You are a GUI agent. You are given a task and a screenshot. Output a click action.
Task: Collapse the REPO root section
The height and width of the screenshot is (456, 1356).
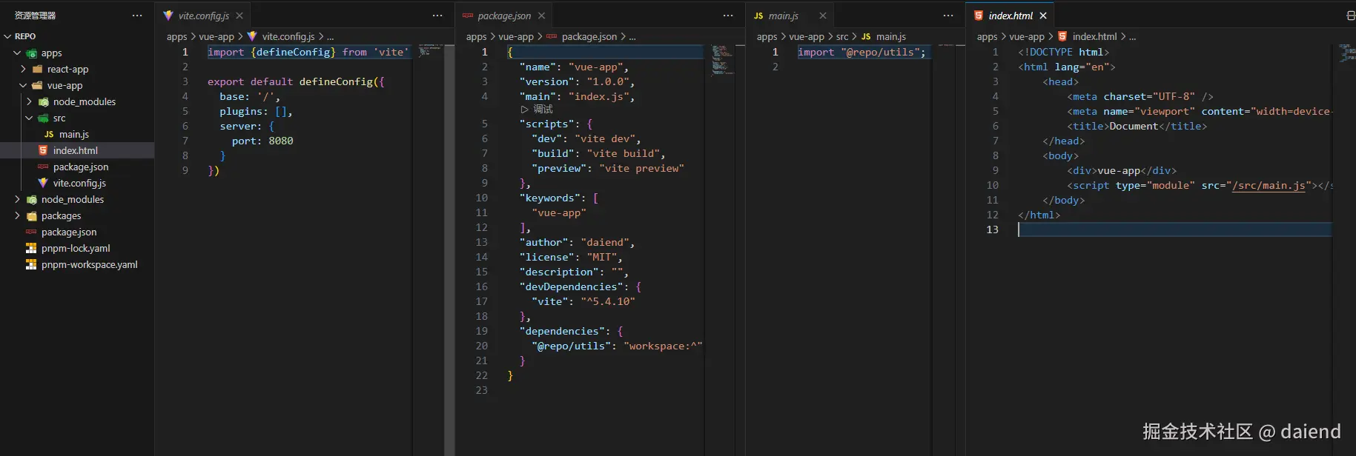coord(7,36)
